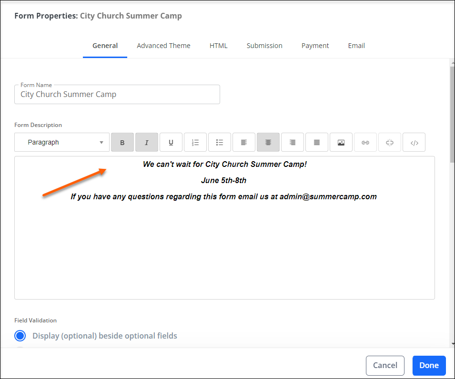Insert an image into description

point(341,142)
